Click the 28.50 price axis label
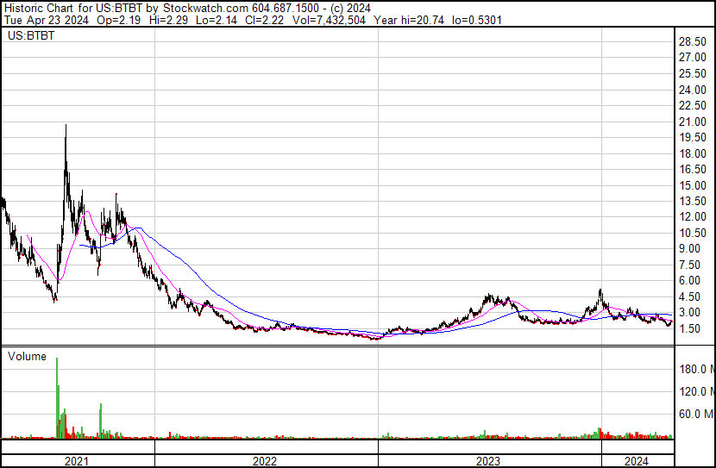 (x=693, y=42)
